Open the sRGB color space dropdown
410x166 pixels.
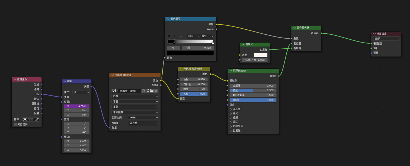point(143,117)
